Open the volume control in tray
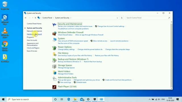Image resolution: width=182 pixels, height=102 pixels. [x=159, y=99]
